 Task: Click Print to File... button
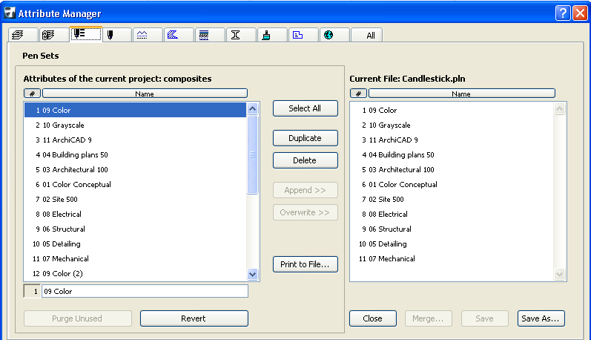point(306,264)
